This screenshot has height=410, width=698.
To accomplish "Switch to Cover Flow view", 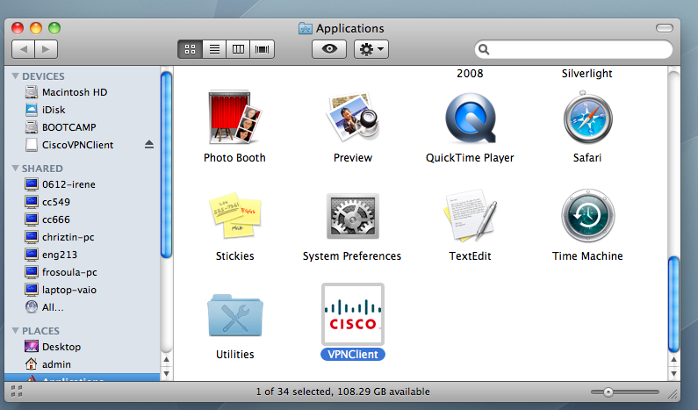I will (263, 49).
